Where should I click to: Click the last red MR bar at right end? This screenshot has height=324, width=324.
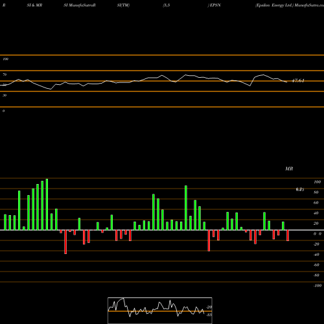tap(288, 235)
